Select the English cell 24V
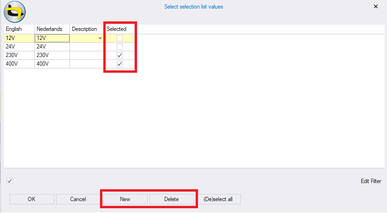The height and width of the screenshot is (213, 387). (x=19, y=47)
